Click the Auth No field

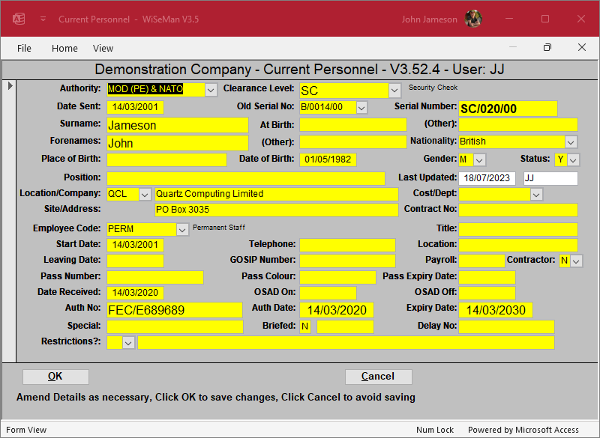pyautogui.click(x=174, y=310)
